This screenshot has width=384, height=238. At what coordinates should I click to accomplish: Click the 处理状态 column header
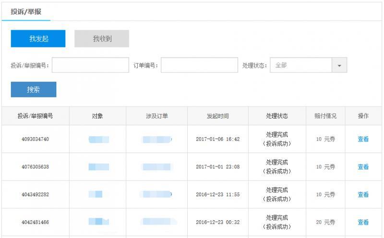coord(277,116)
